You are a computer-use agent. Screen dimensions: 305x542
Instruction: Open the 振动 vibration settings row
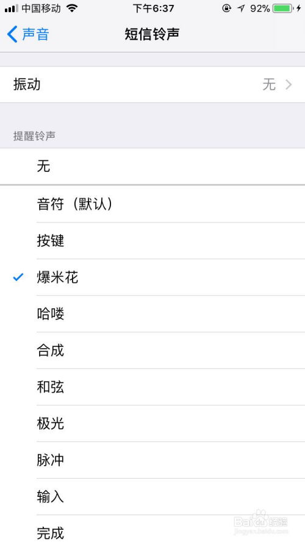click(152, 84)
